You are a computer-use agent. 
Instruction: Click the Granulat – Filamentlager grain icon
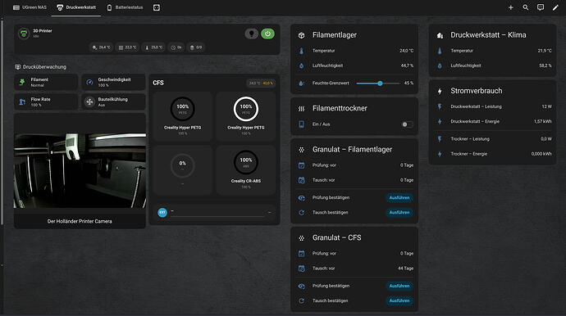(x=301, y=150)
